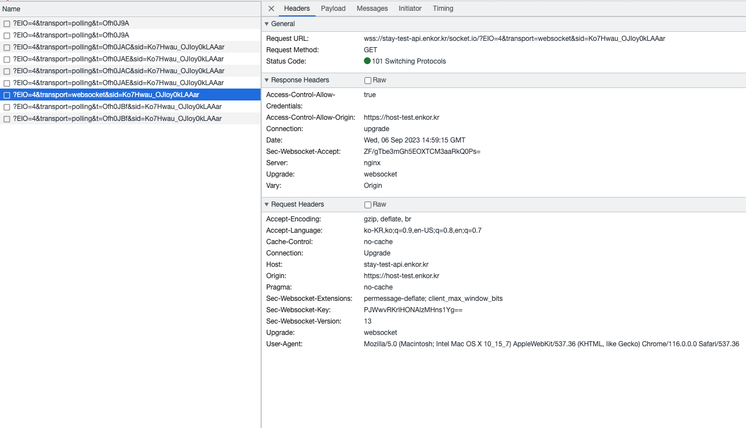The width and height of the screenshot is (746, 428).
Task: Close the request details pane
Action: 271,9
